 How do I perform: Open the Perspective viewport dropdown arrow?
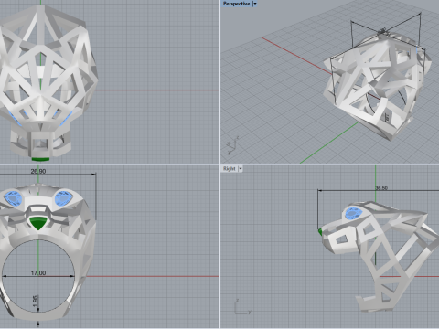(255, 4)
